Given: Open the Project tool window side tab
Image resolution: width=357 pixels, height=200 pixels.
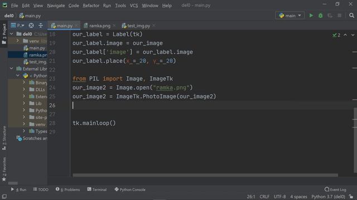Looking at the screenshot, I should [x=4, y=34].
